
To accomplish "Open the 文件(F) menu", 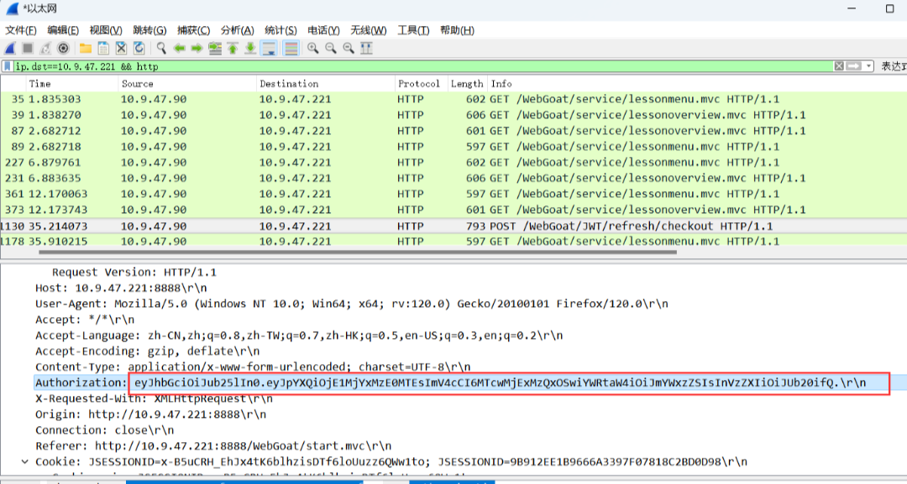I will click(21, 30).
